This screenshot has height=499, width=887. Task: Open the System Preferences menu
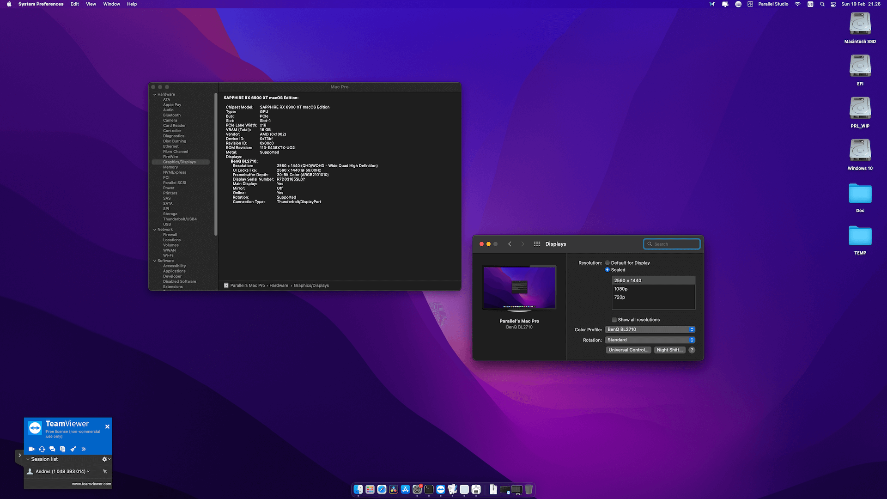point(41,4)
